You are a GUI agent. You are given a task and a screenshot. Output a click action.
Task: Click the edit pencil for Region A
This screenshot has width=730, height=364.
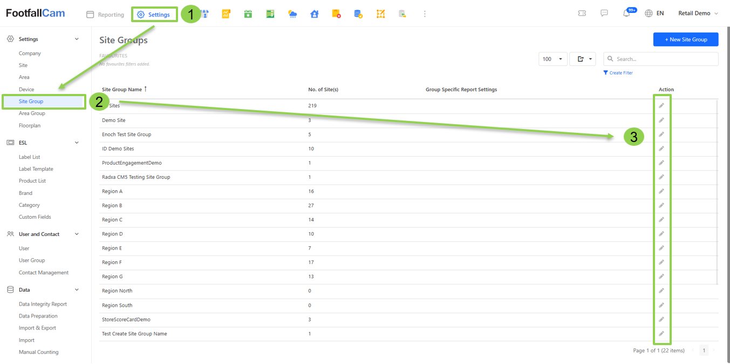(661, 191)
